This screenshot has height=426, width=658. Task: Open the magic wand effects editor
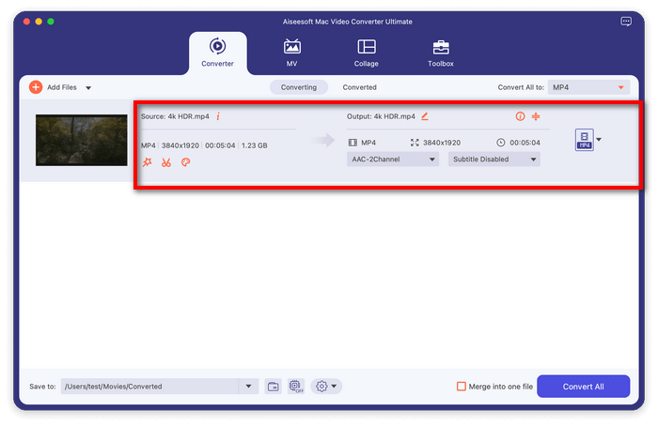click(147, 162)
